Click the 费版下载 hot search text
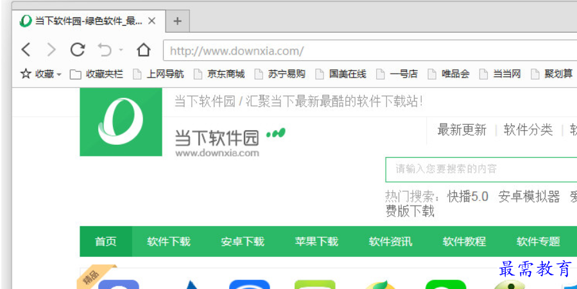The height and width of the screenshot is (289, 577). click(x=410, y=211)
